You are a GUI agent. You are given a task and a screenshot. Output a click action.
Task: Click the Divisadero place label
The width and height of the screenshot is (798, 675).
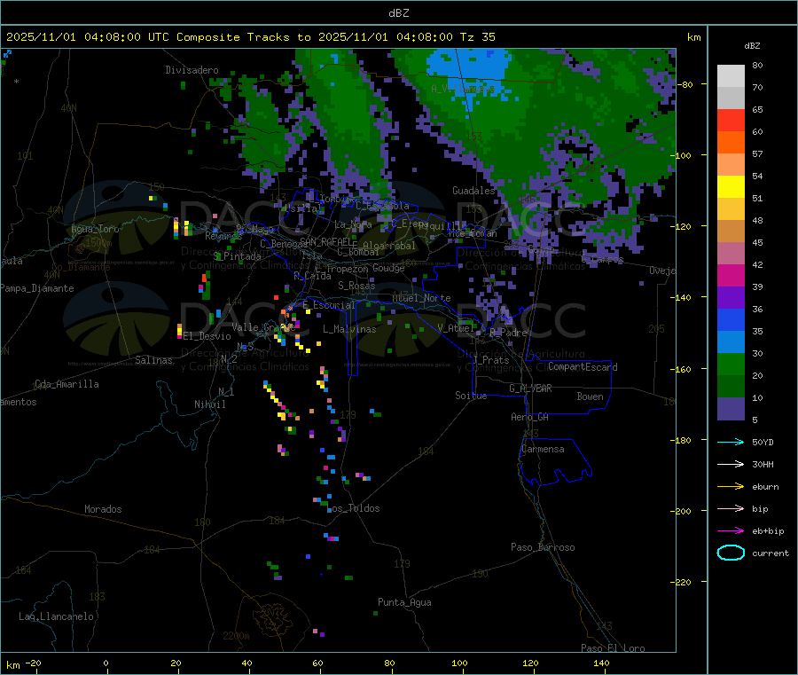[x=192, y=70]
